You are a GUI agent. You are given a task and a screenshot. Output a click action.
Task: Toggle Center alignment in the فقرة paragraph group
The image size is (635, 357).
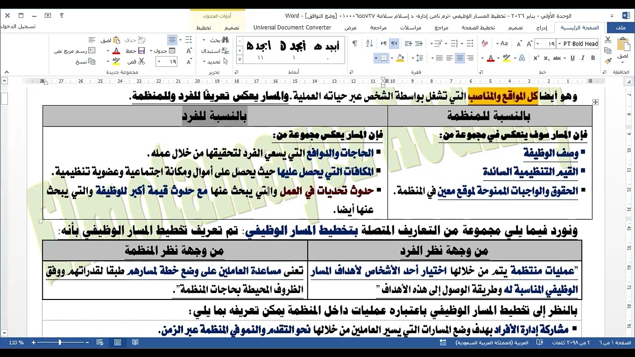pos(460,58)
